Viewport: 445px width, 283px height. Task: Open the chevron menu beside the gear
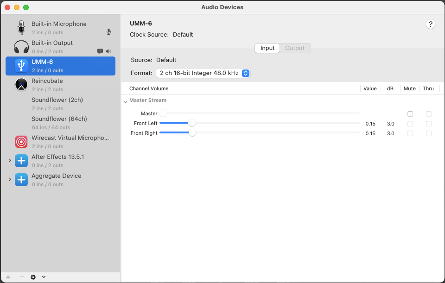pos(44,277)
